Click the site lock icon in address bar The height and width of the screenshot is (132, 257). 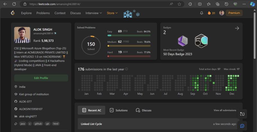coord(25,4)
